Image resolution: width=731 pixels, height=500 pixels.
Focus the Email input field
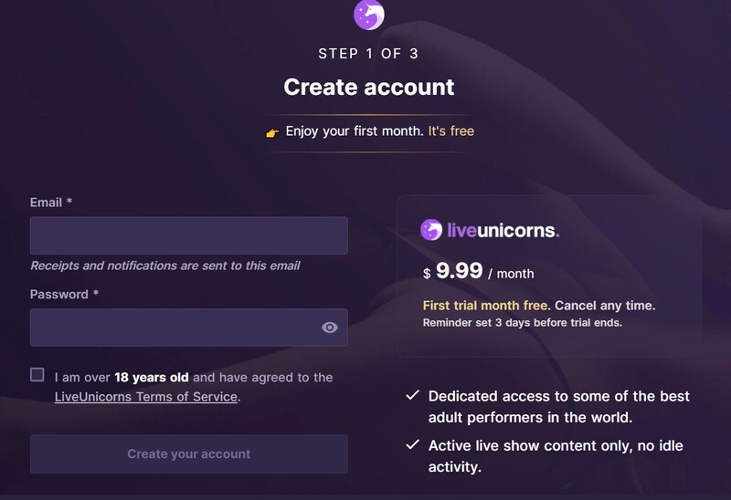pos(189,235)
